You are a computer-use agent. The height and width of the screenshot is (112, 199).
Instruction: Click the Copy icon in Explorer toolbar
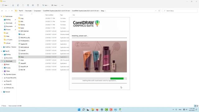18,5
